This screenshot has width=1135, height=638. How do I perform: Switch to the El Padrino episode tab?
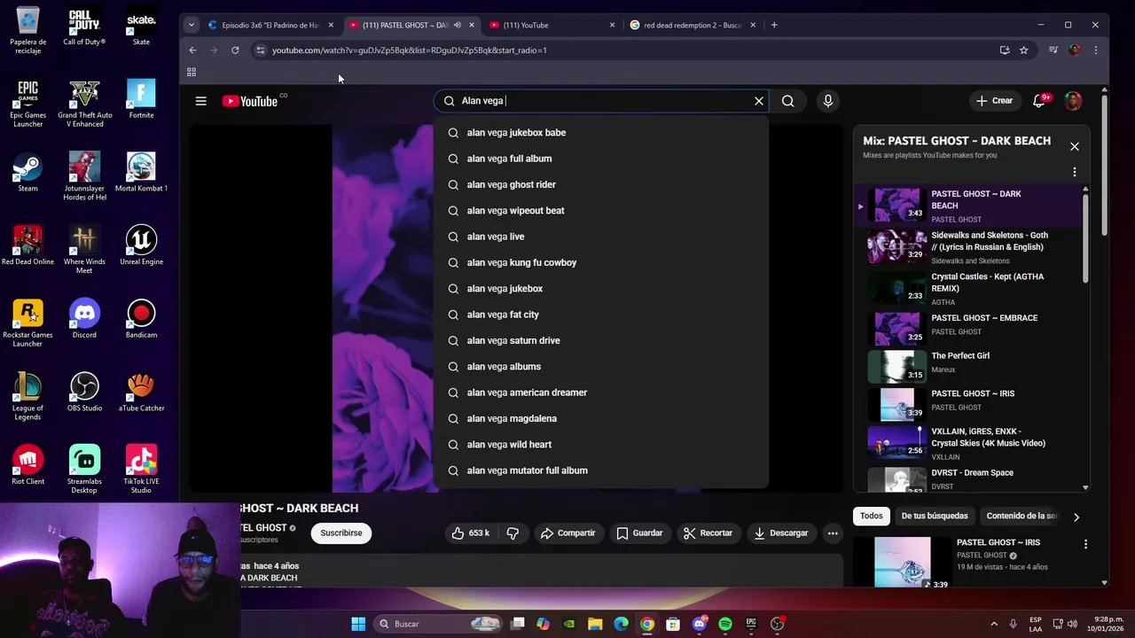tap(270, 25)
